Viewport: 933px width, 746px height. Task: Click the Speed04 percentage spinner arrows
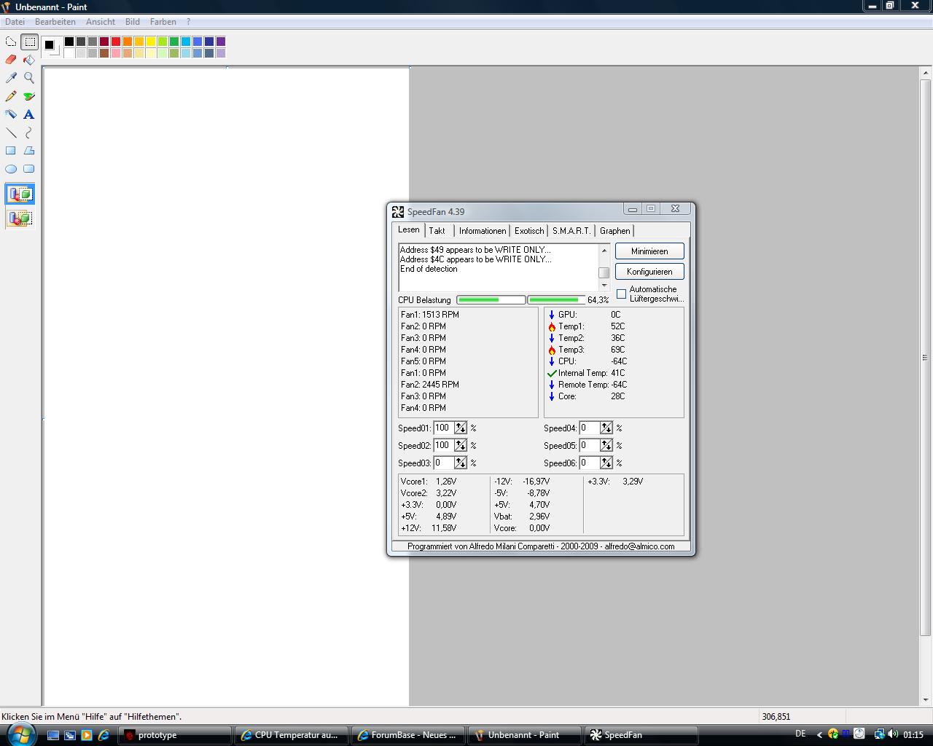(x=606, y=428)
